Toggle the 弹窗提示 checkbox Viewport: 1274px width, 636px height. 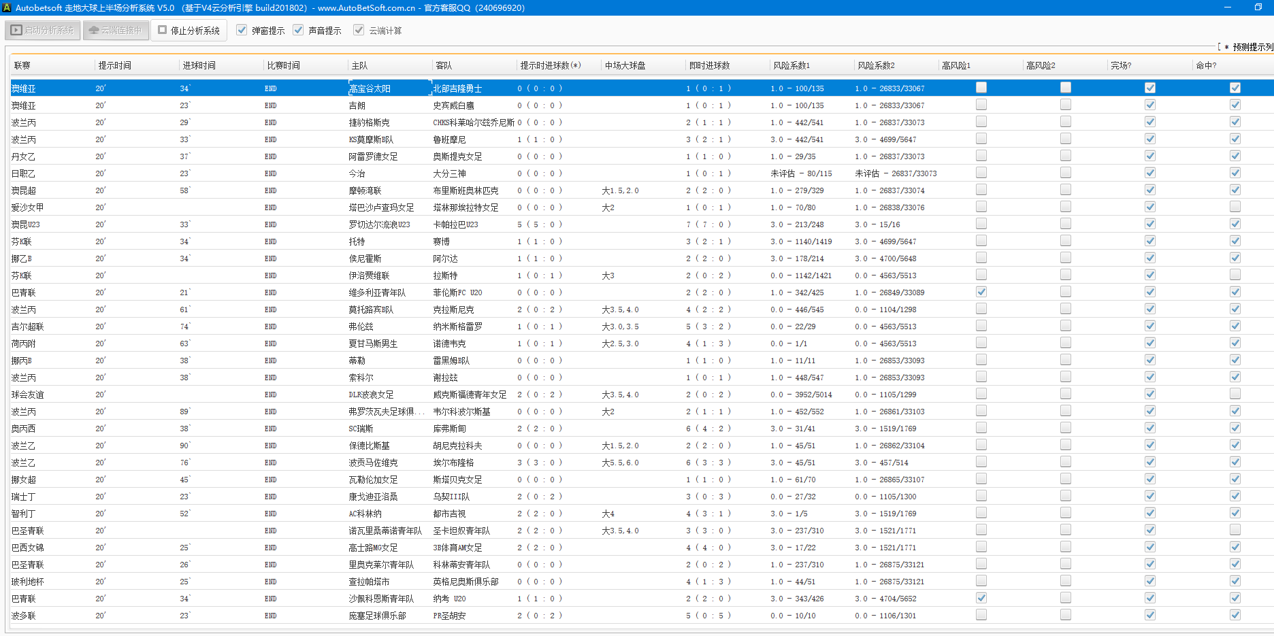(x=242, y=31)
